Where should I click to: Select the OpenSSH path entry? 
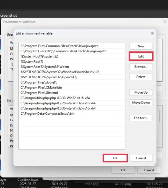pos(72,77)
